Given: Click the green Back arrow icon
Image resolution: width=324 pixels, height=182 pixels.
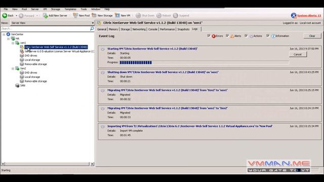Looking at the screenshot, I should pos(5,16).
